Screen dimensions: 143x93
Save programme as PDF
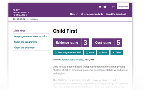pyautogui.click(x=68, y=53)
